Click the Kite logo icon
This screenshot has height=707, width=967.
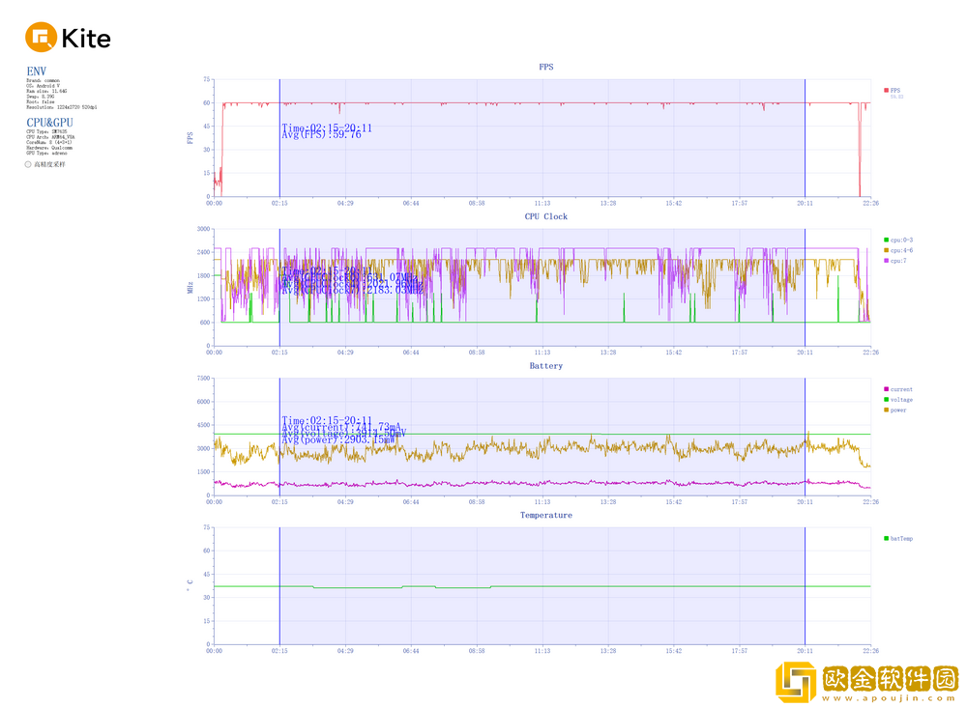pos(42,38)
